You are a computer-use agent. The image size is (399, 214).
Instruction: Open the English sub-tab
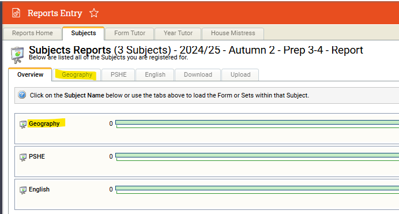tap(155, 75)
